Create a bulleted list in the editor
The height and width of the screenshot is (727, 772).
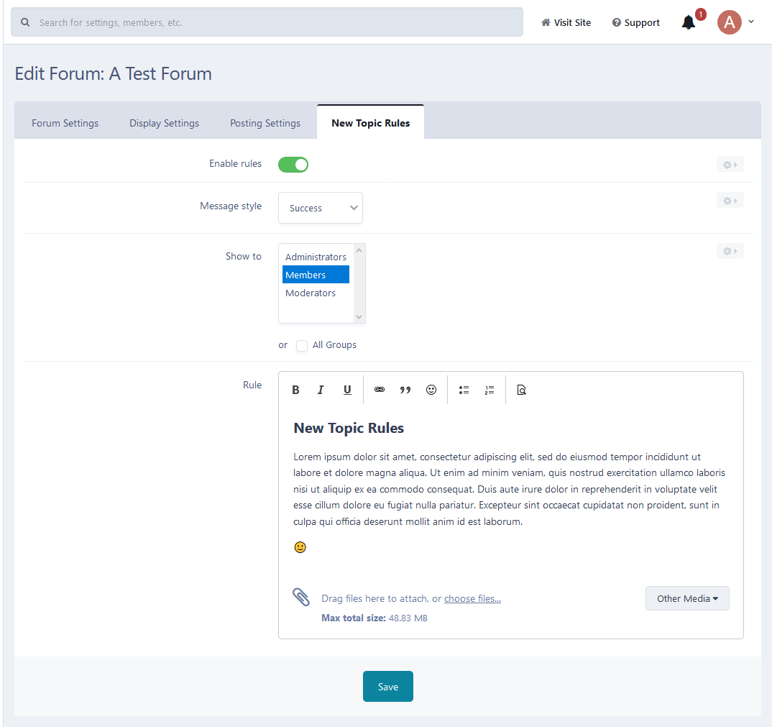tap(464, 389)
